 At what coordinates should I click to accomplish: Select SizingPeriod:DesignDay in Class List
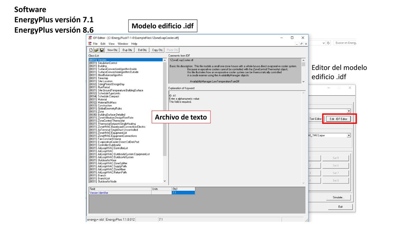111,84
